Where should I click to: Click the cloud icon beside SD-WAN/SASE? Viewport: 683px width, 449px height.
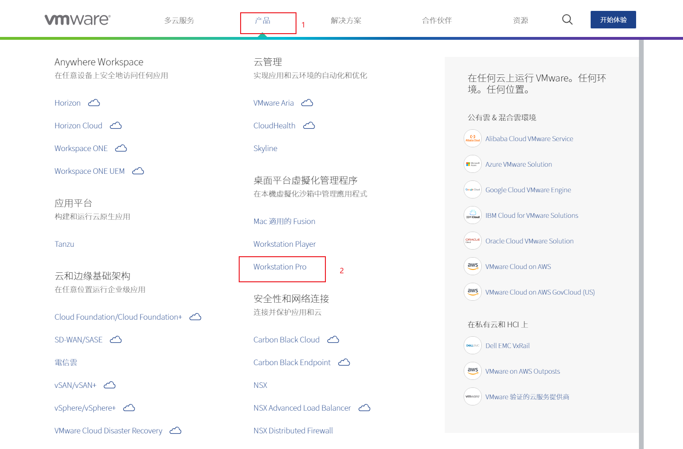[116, 340]
